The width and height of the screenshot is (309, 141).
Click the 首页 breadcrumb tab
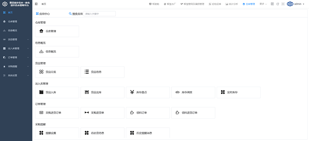(x=44, y=4)
